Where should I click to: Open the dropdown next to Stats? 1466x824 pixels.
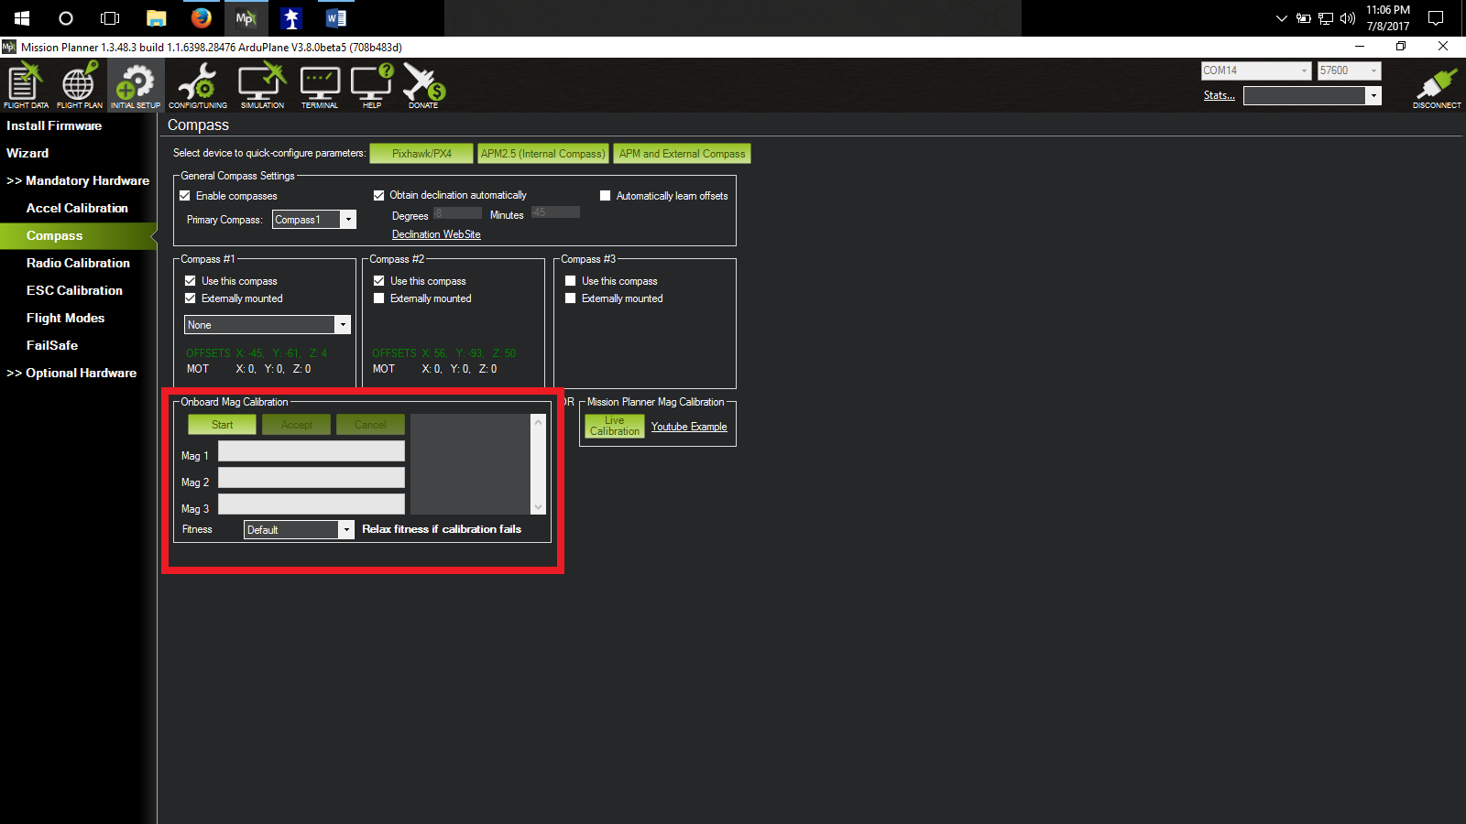coord(1312,95)
